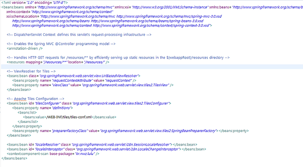Click the id "tilesConfigurer" value
Viewport: 303px width, 167px height.
click(x=48, y=103)
